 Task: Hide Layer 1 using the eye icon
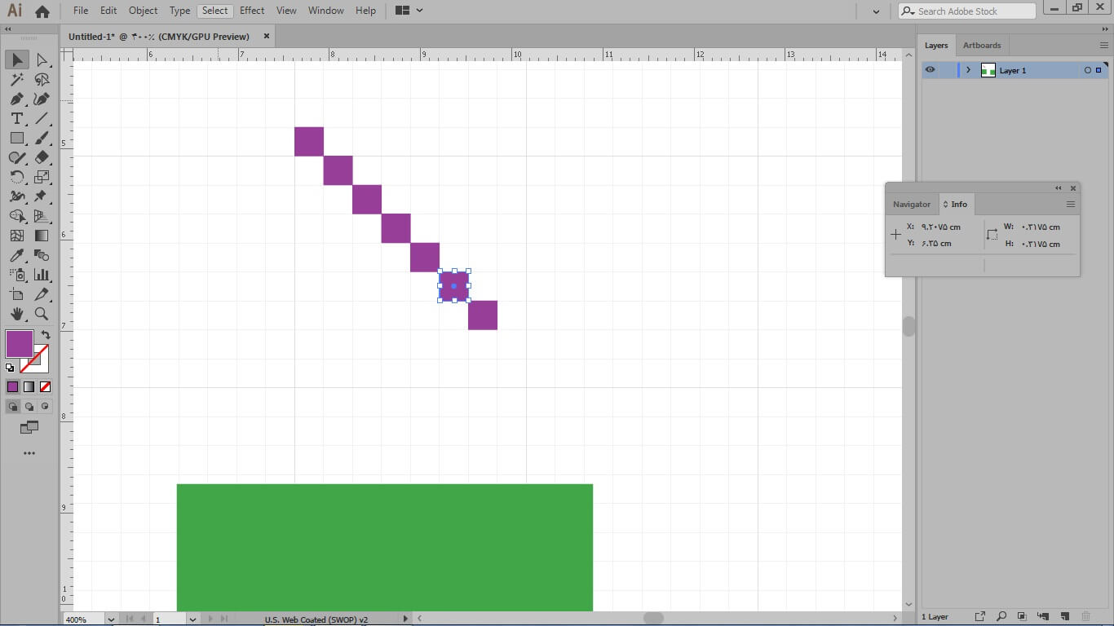click(930, 70)
